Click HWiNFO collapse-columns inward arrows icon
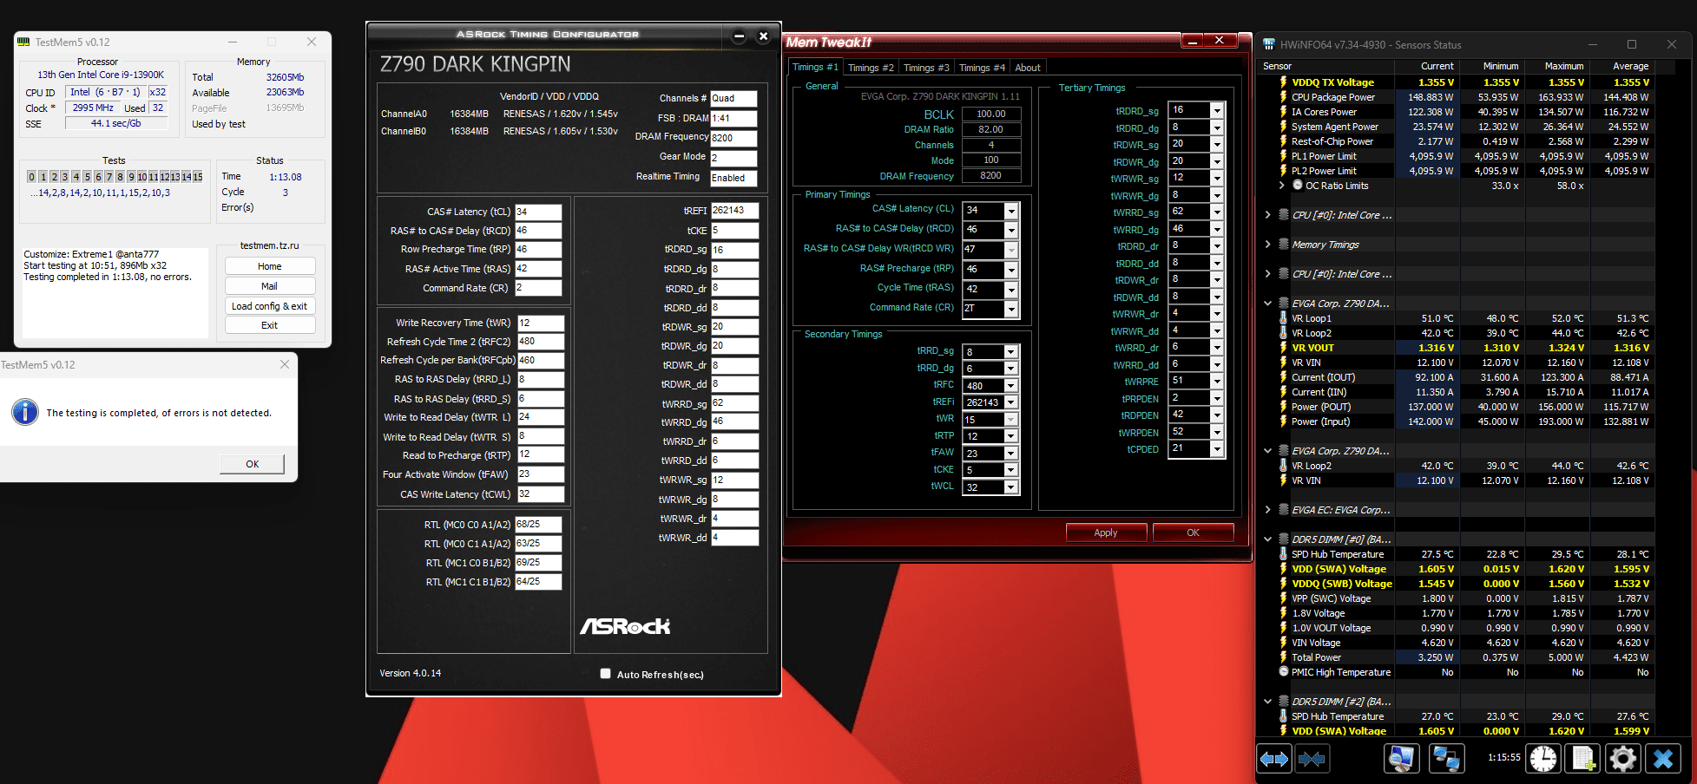 (x=1312, y=759)
